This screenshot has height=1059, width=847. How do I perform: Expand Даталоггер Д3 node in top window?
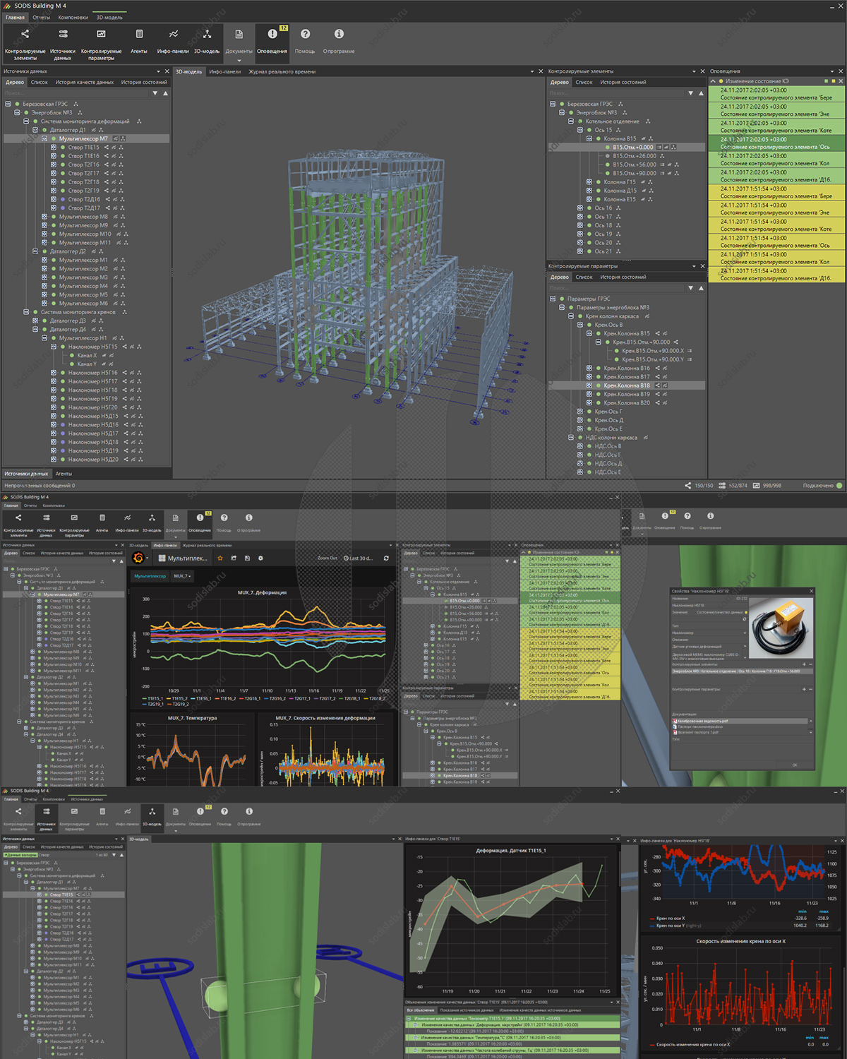[x=35, y=321]
